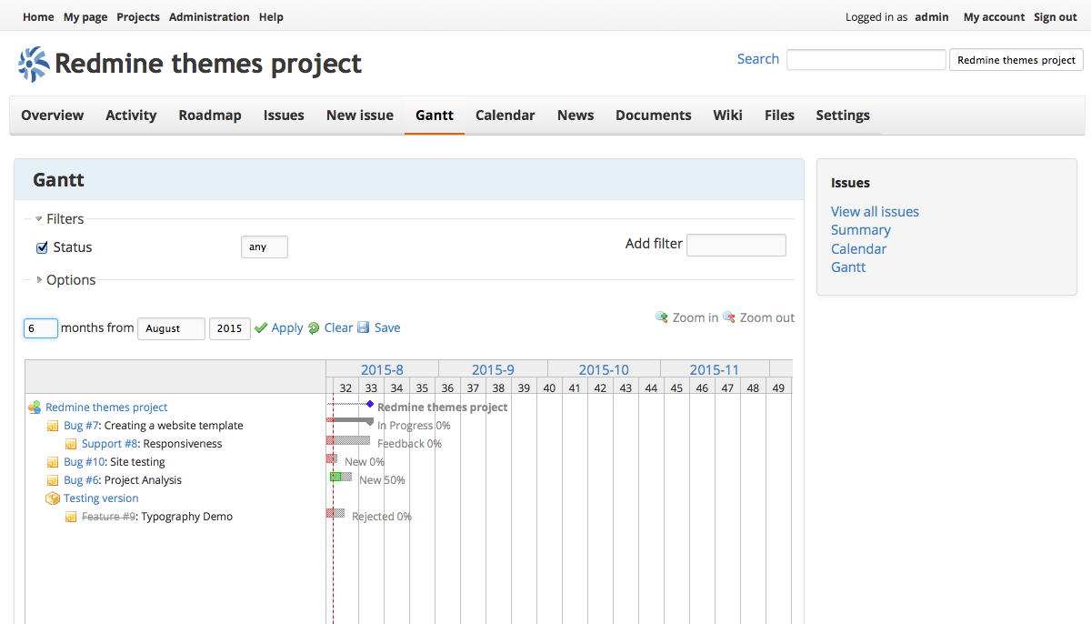This screenshot has width=1091, height=624.
Task: Expand the Options section
Action: tap(65, 280)
